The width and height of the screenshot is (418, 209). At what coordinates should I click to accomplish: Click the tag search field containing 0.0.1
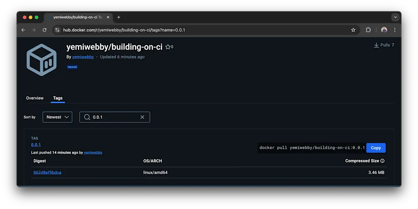[x=115, y=117]
